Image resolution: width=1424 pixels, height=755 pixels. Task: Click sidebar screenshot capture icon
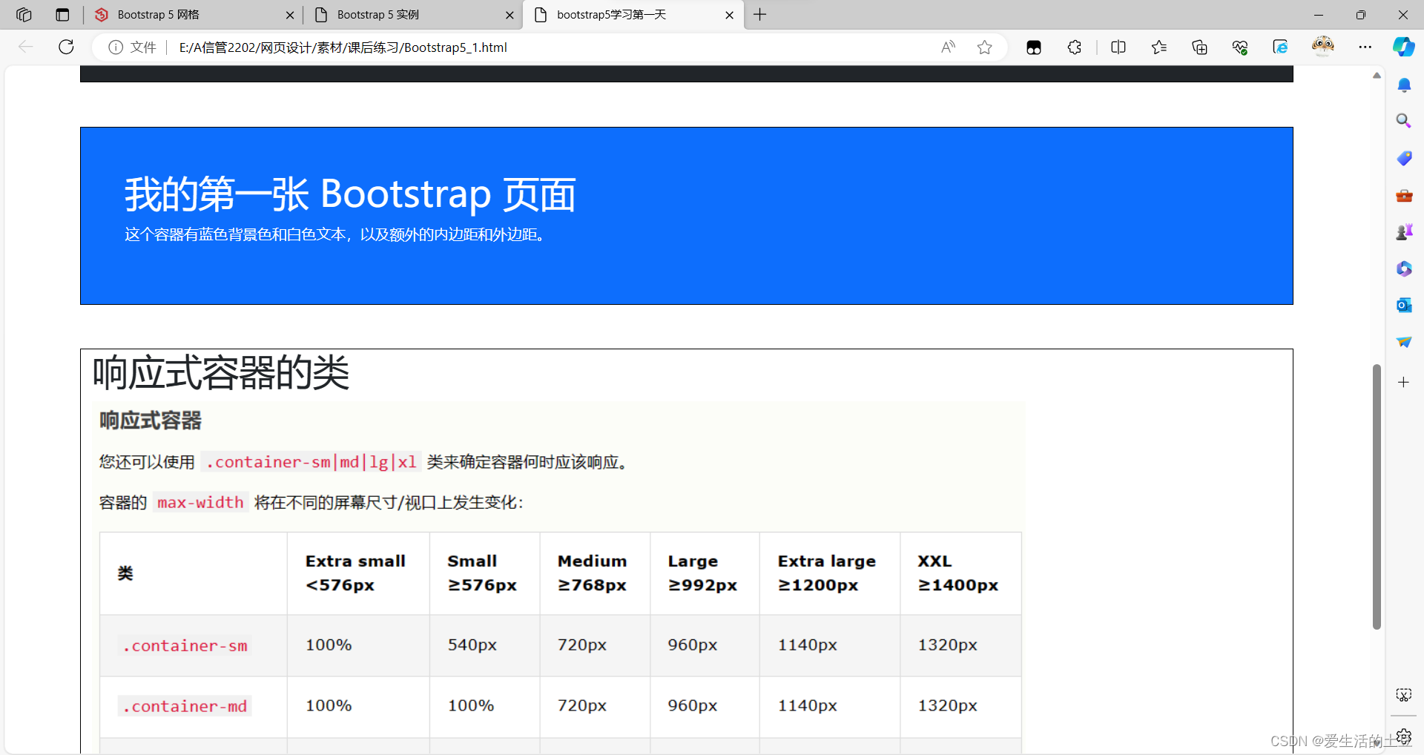pyautogui.click(x=1404, y=695)
